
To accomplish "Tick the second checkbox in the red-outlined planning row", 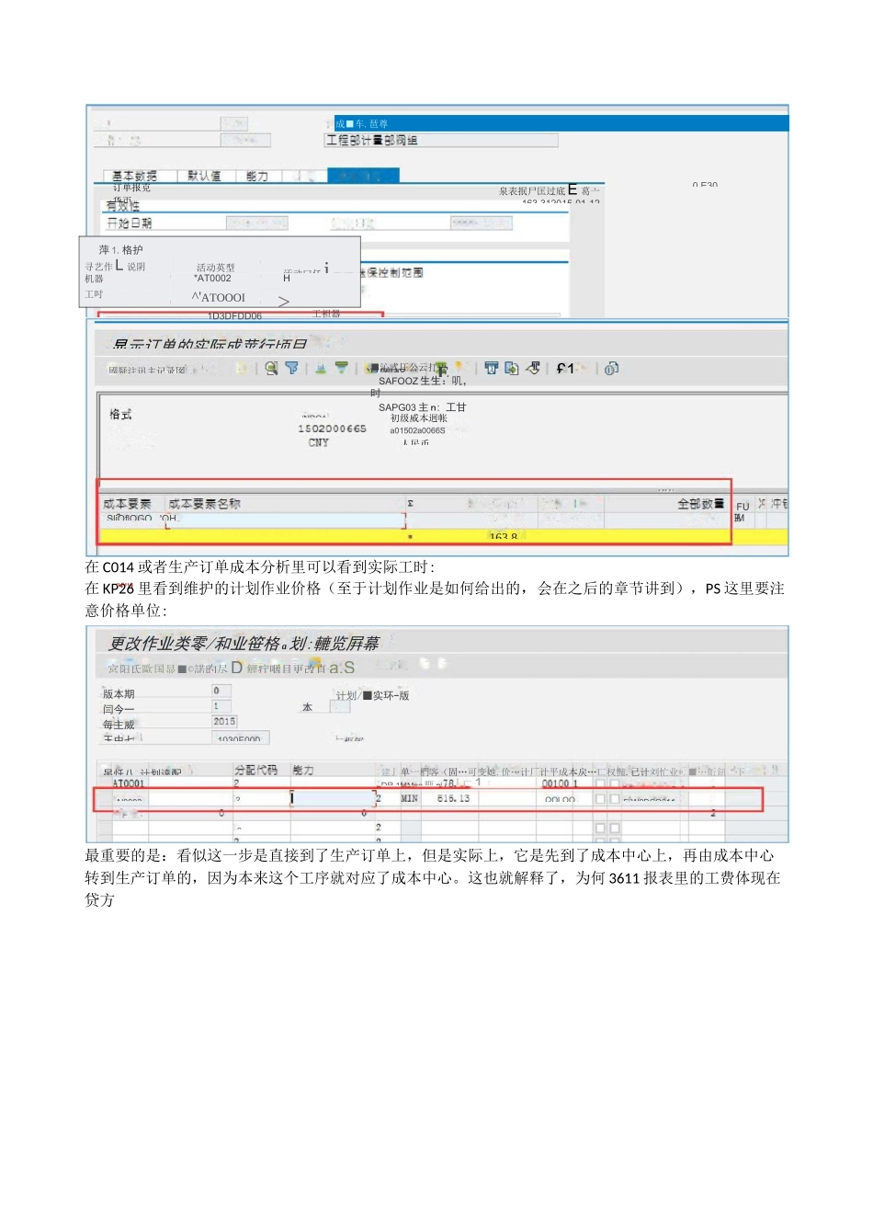I will click(615, 799).
